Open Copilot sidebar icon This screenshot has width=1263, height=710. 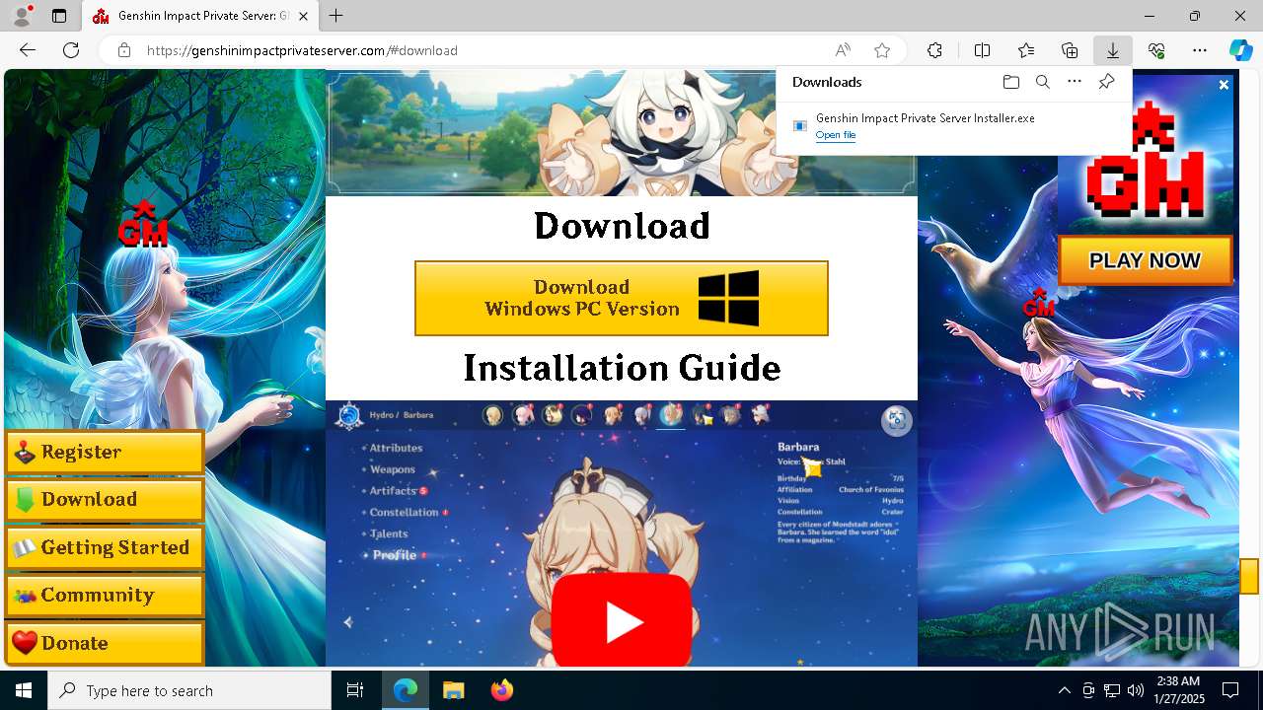tap(1240, 50)
